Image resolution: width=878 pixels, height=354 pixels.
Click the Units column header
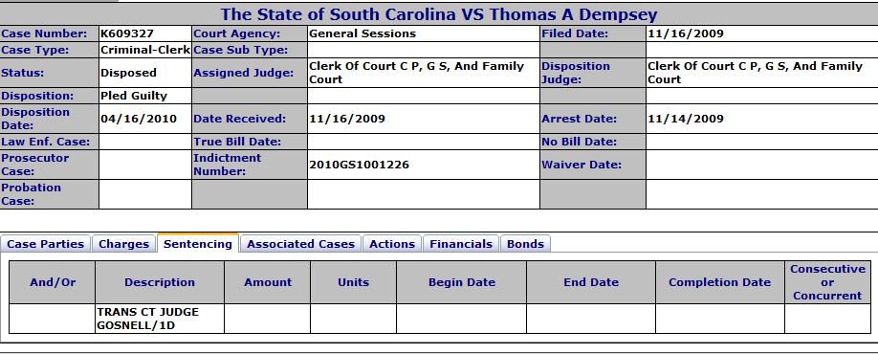[353, 282]
